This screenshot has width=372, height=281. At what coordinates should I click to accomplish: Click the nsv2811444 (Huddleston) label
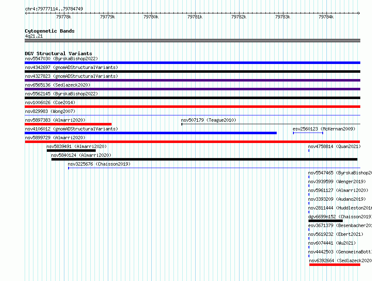340,208
